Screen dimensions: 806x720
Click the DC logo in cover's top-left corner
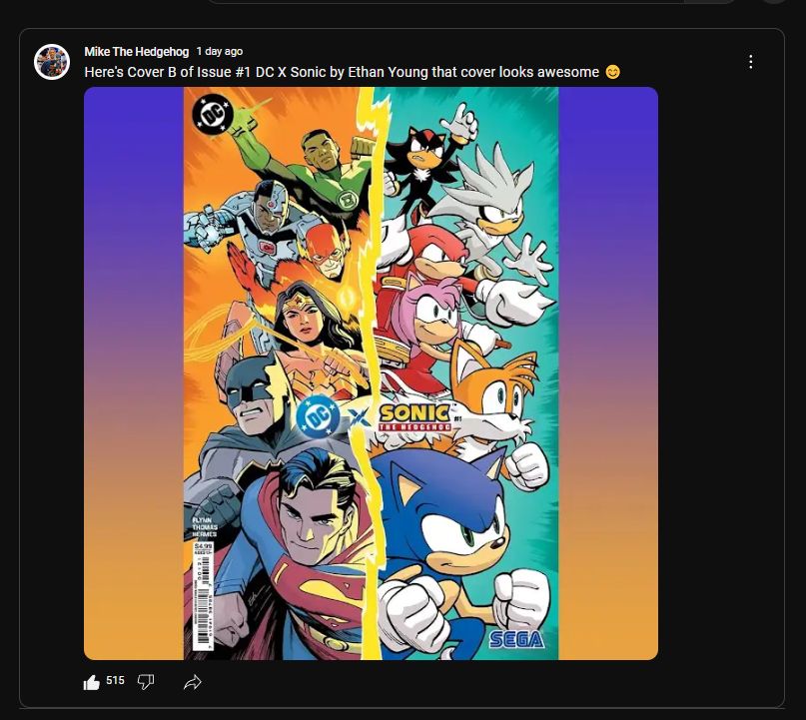click(x=212, y=117)
